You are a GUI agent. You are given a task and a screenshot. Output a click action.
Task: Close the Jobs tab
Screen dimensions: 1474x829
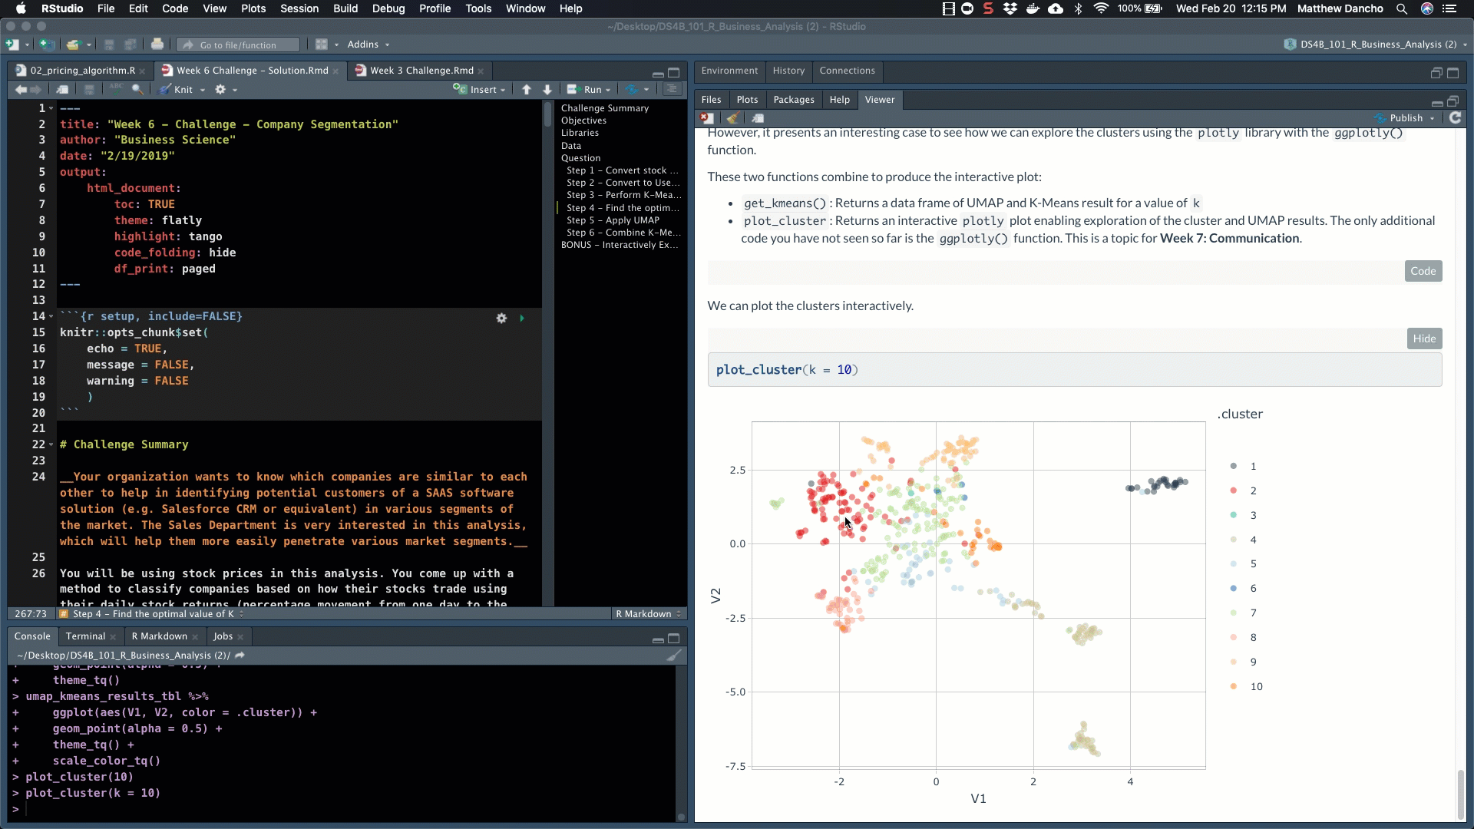click(x=240, y=637)
